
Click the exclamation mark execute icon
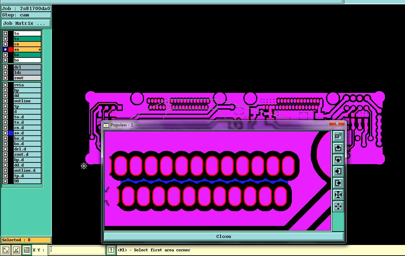tap(111, 250)
